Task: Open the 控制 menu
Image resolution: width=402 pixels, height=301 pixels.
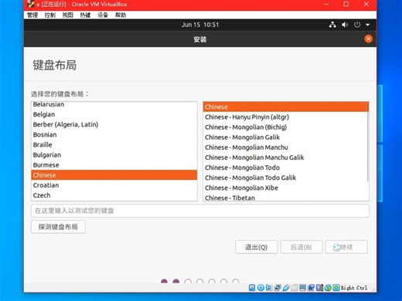Action: (50, 15)
